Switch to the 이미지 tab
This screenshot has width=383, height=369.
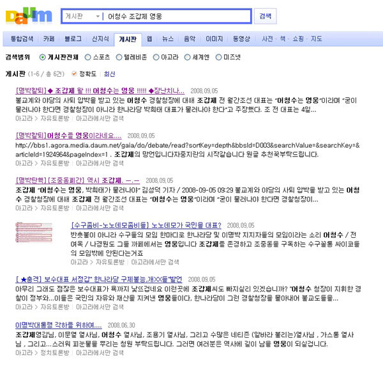click(x=214, y=38)
